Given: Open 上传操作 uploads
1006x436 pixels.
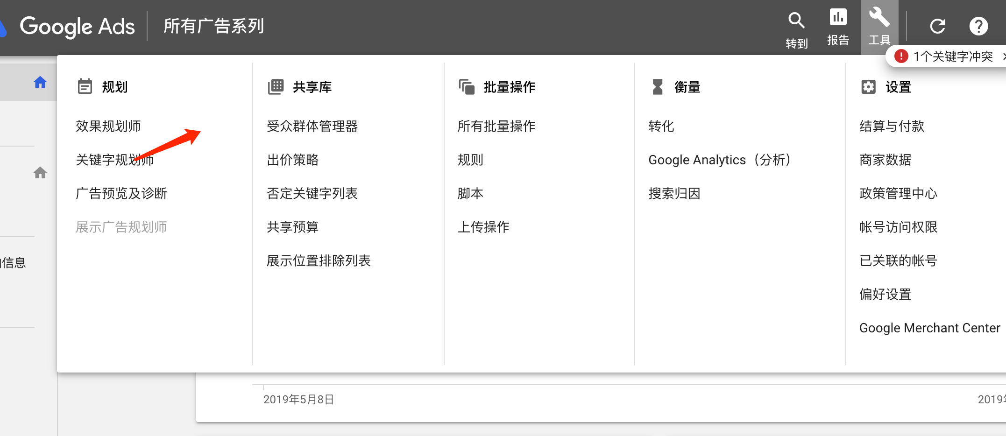Looking at the screenshot, I should click(x=483, y=227).
